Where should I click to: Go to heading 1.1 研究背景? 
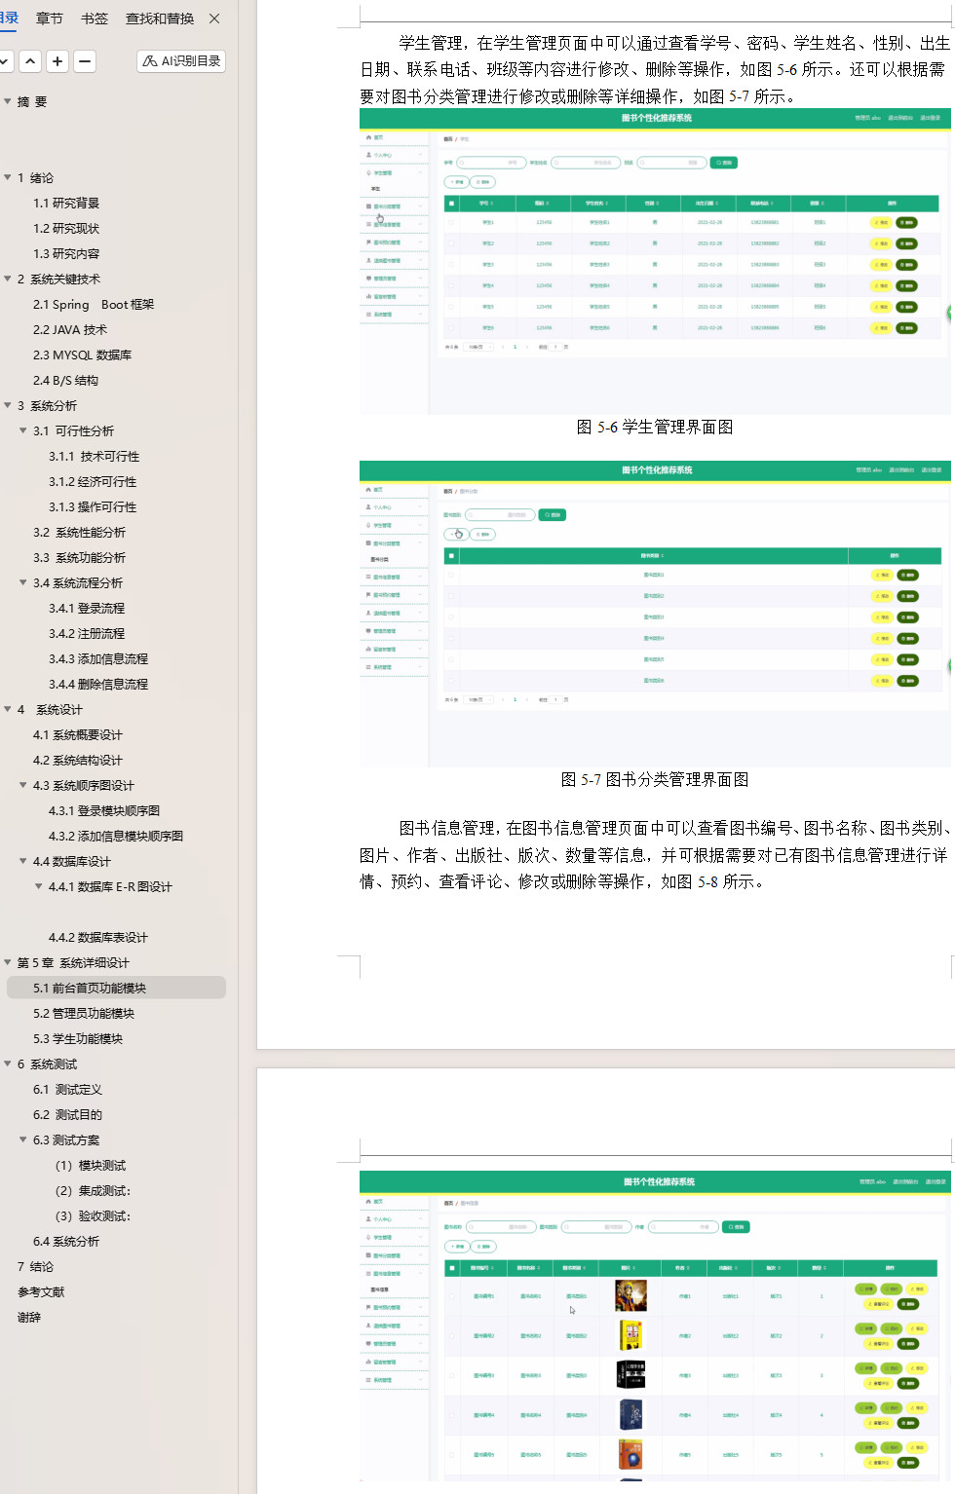(66, 203)
